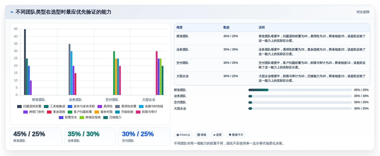Viewport: 380px width, 156px height.
Task: Click the 数据 column header
Action: click(x=226, y=27)
